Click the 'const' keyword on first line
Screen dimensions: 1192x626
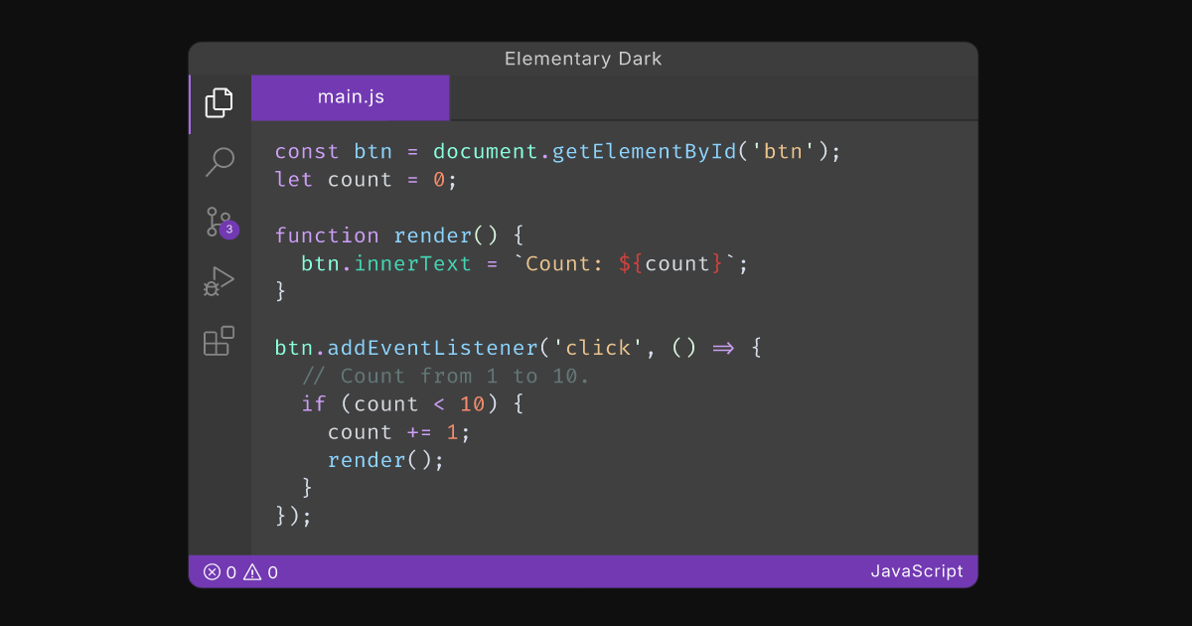[x=308, y=151]
